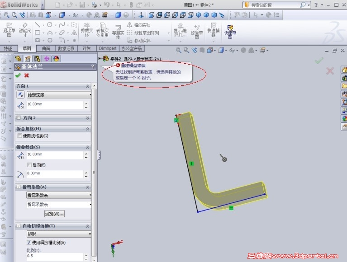This screenshot has height=262, width=347.
Task: Click Convert Entities (转换实体引用) tool
Action: coord(102,30)
